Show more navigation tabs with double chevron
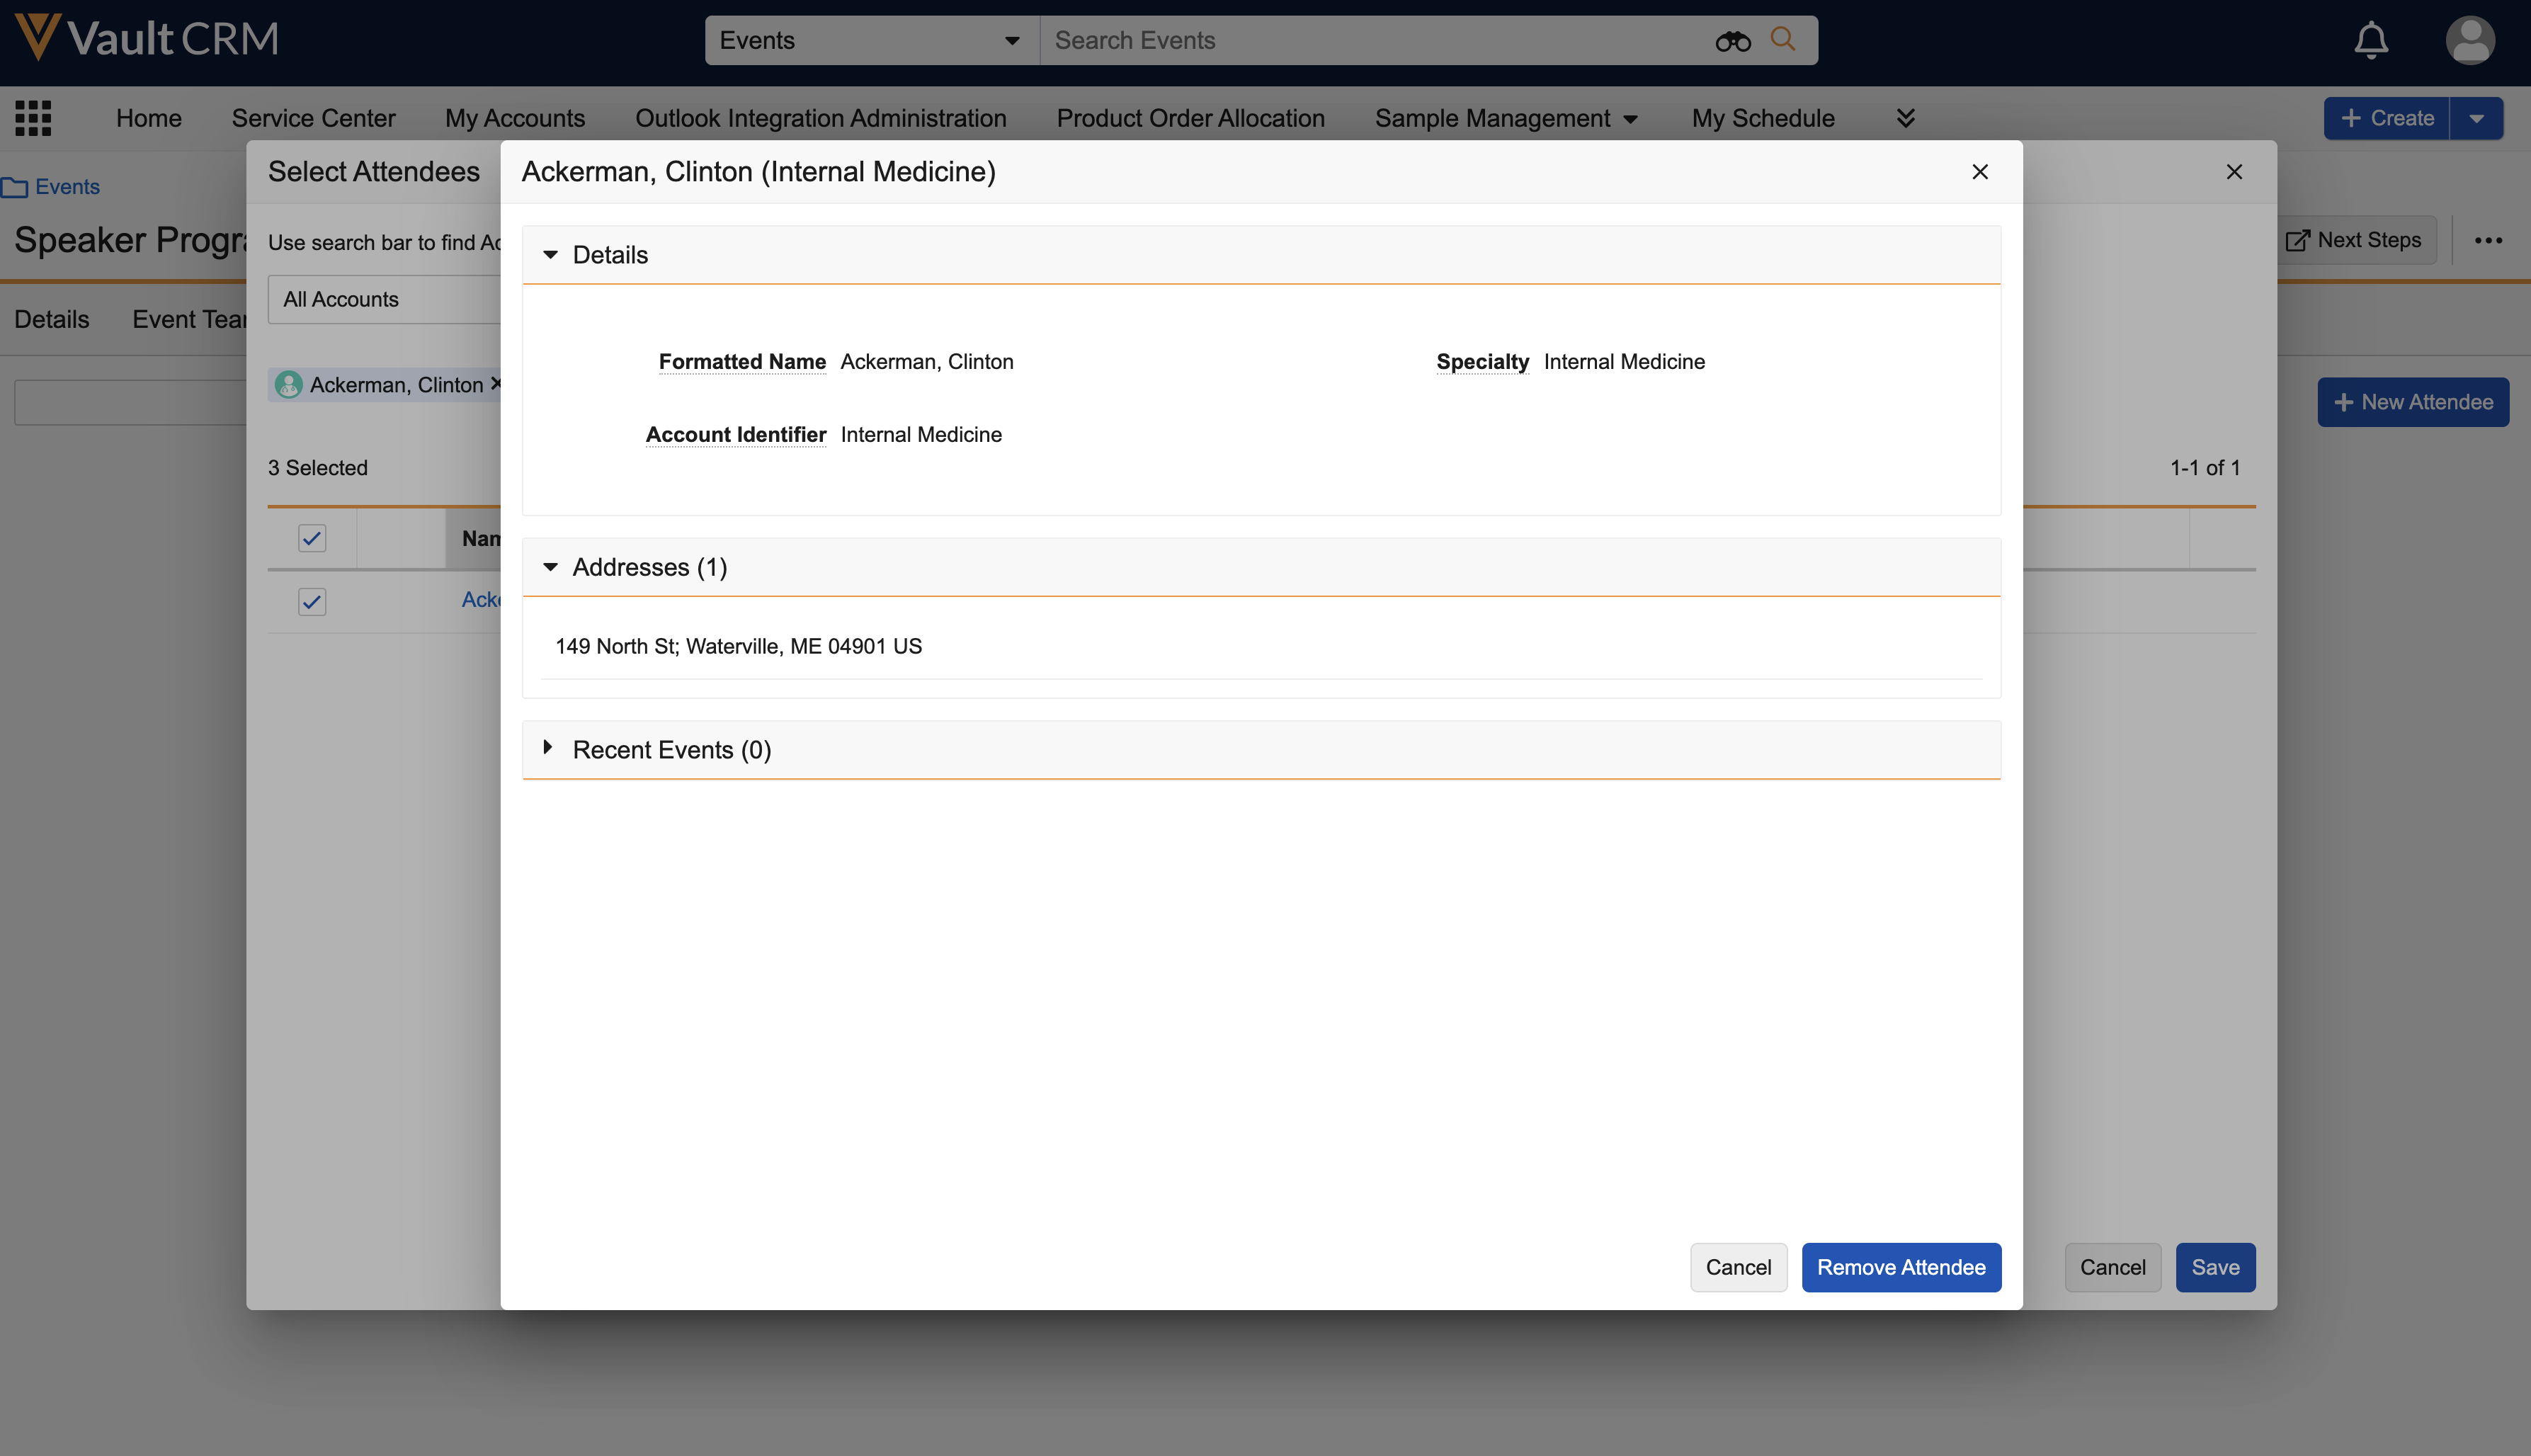The image size is (2531, 1456). pos(1905,118)
